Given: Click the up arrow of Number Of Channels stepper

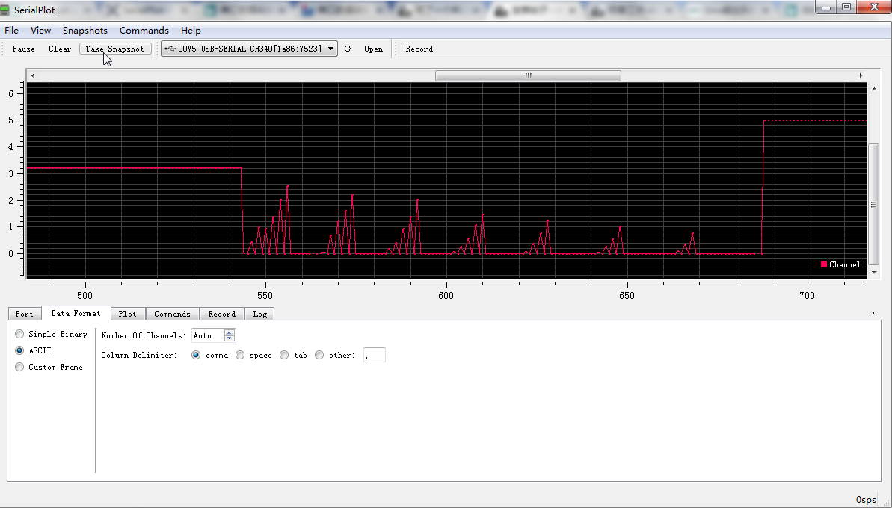Looking at the screenshot, I should click(x=229, y=332).
